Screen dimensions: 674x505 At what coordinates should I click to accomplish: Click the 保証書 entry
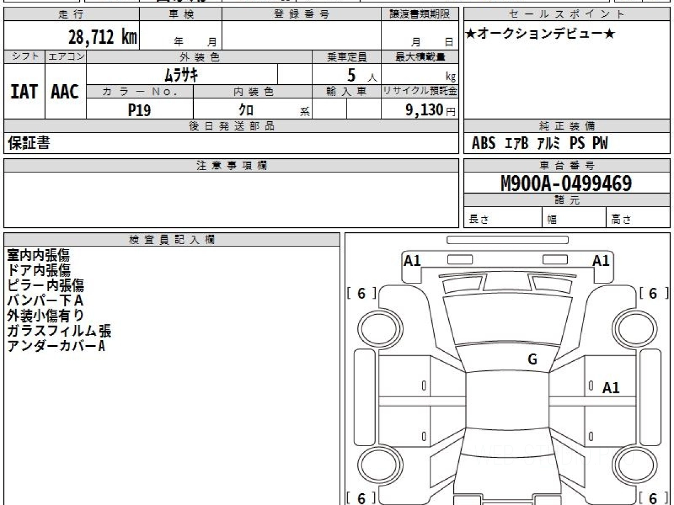pos(29,143)
